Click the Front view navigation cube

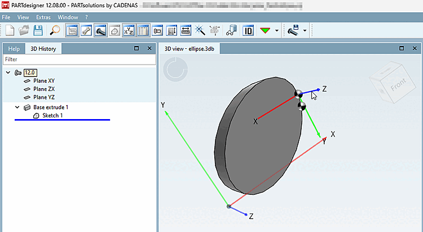click(391, 82)
